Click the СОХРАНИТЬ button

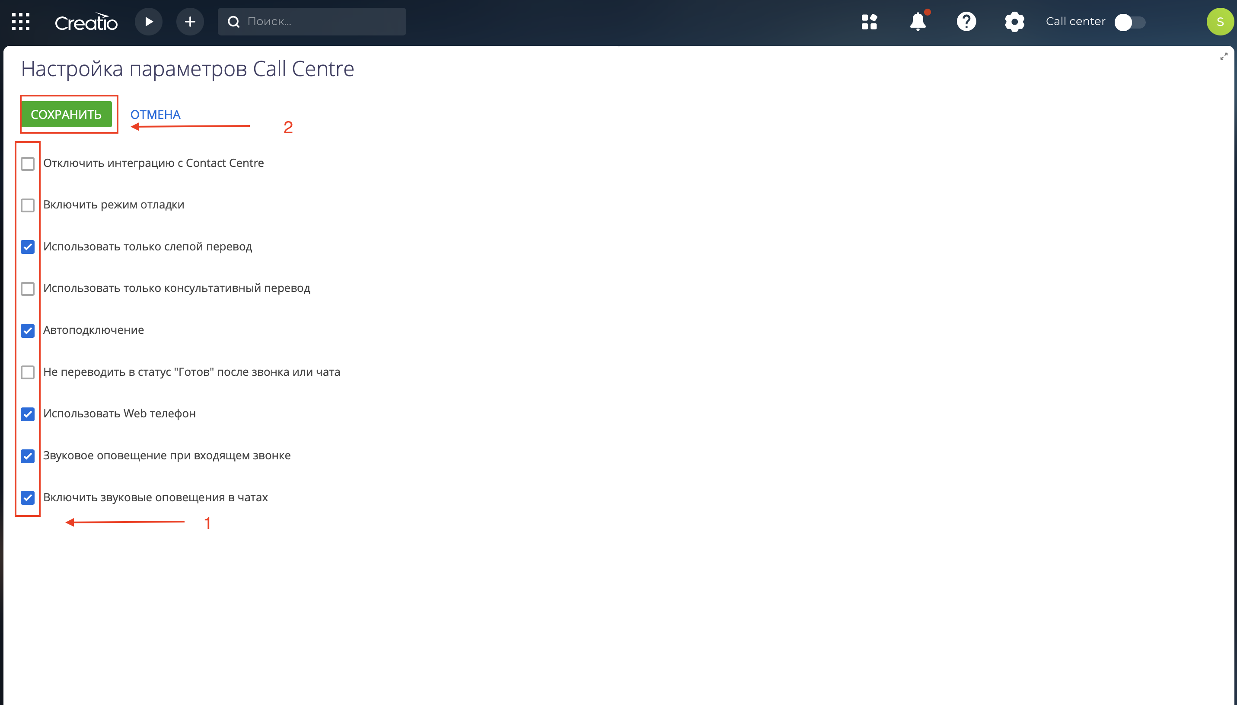66,114
